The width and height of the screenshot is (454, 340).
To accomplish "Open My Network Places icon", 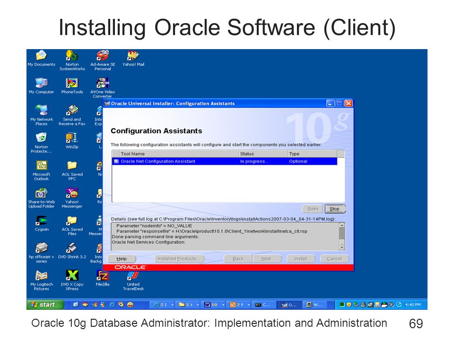I will click(x=42, y=115).
